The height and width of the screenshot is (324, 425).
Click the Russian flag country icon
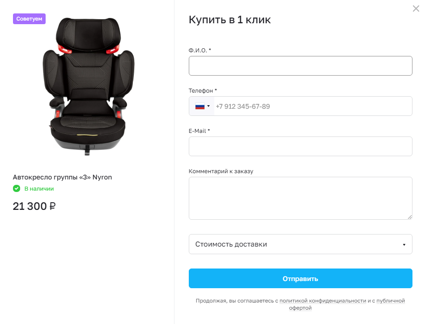[x=200, y=106]
